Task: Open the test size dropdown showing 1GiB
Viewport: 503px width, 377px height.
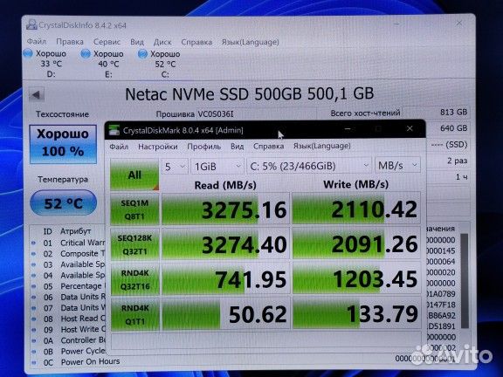Action: [217, 167]
